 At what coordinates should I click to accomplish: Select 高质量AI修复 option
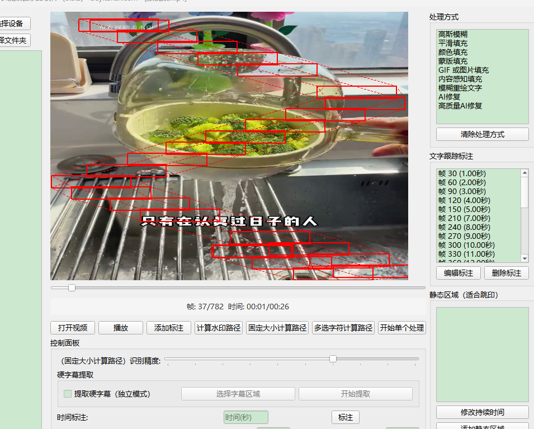point(460,106)
